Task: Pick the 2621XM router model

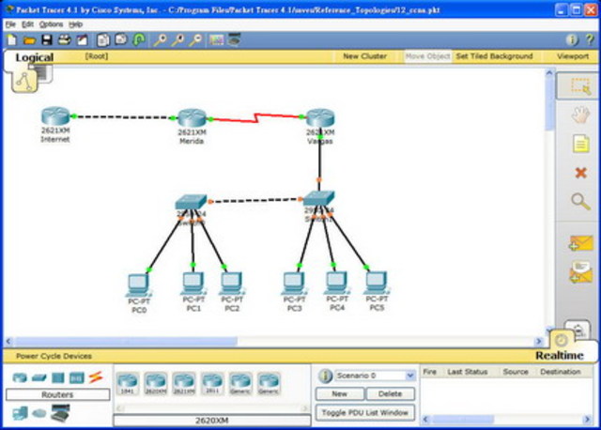Action: (x=184, y=383)
